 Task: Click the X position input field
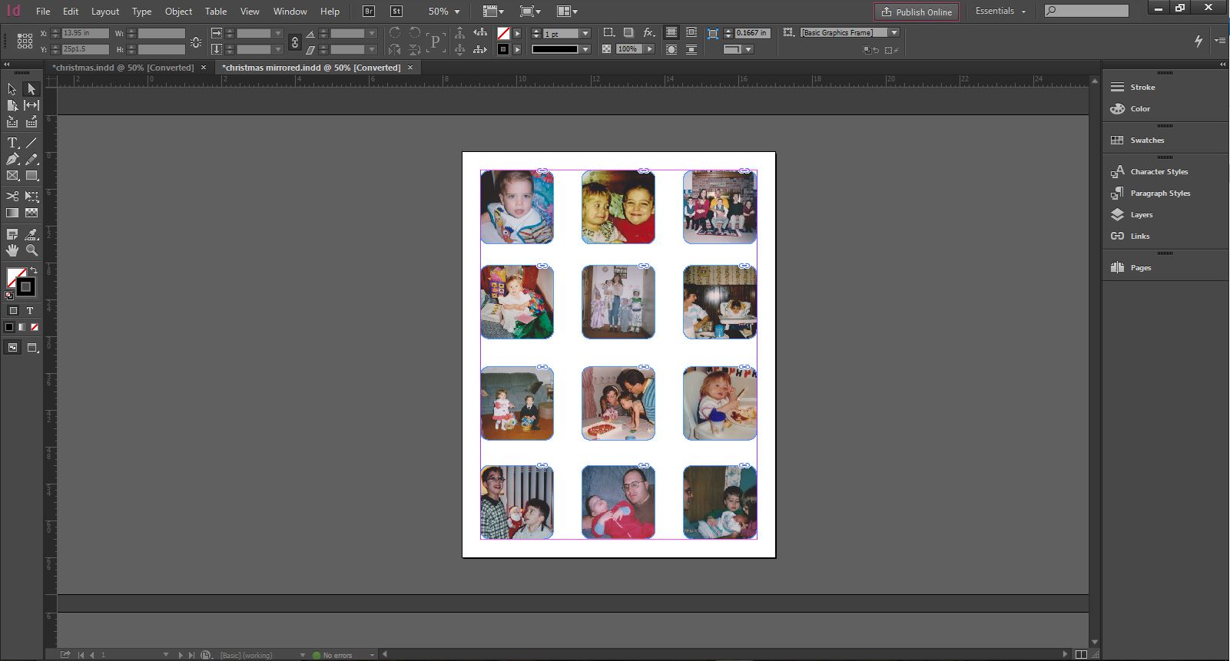85,34
